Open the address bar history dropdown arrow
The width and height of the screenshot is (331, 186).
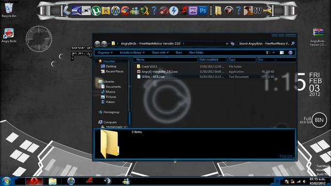point(227,43)
